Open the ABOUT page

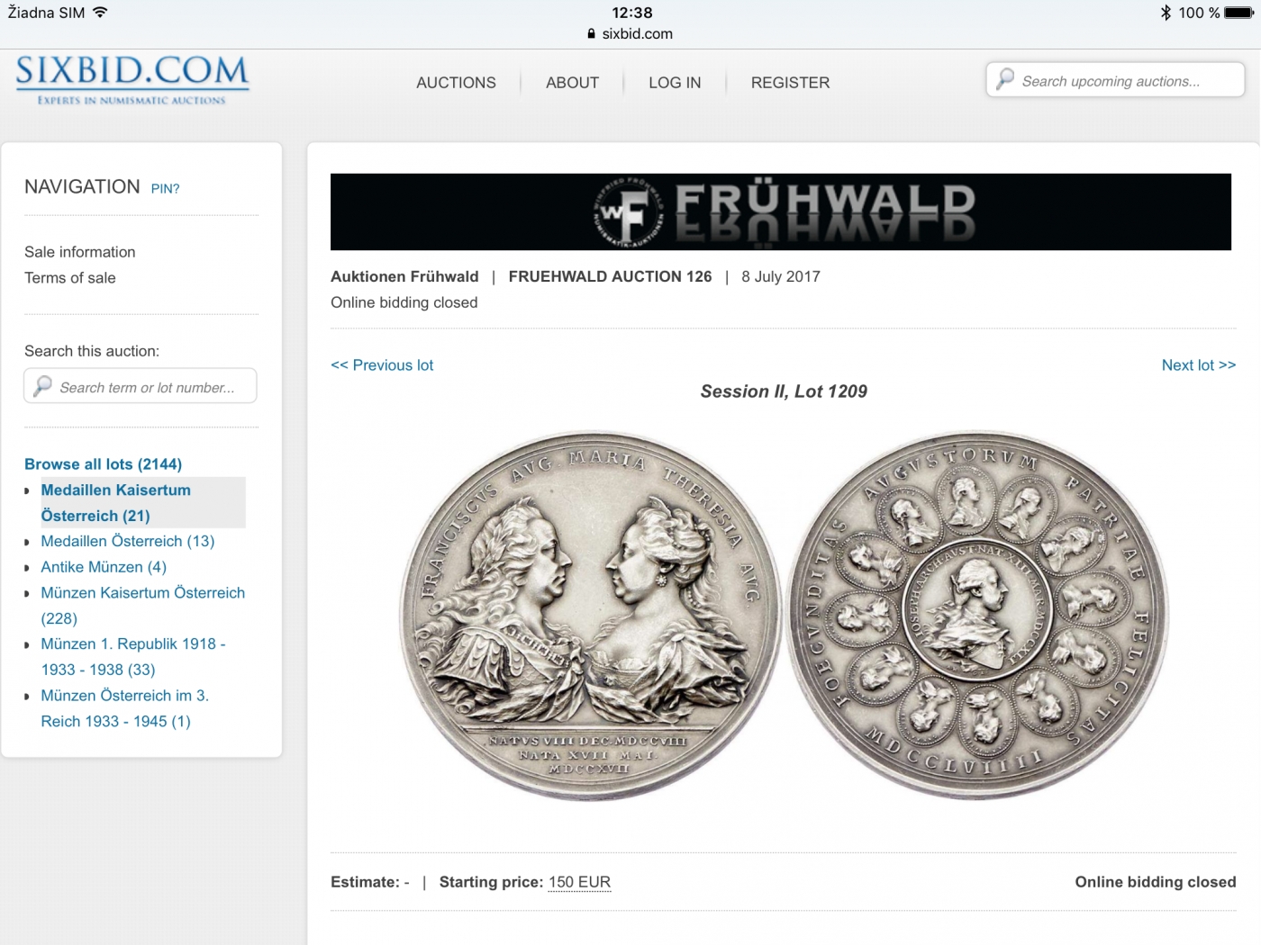(572, 83)
